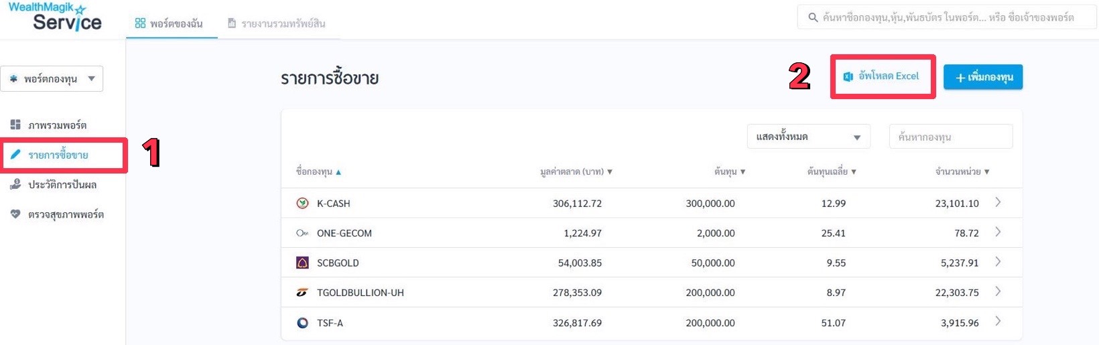Image resolution: width=1099 pixels, height=345 pixels.
Task: Select the TGOLDBULLION-UH fund name
Action: (361, 293)
